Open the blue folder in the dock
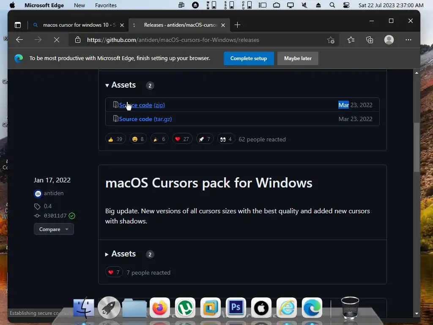Screen dimensions: 433x325 click(134, 308)
